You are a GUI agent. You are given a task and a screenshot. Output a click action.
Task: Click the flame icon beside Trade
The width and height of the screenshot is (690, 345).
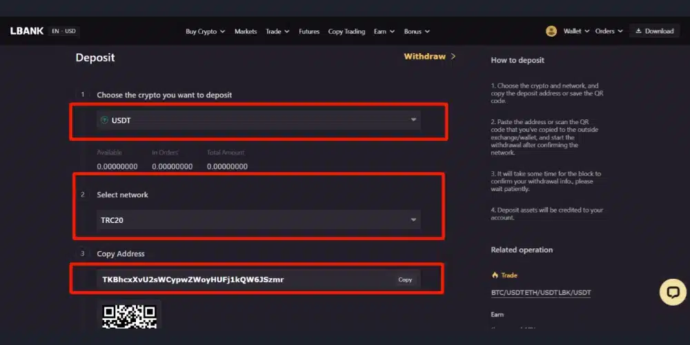(495, 275)
